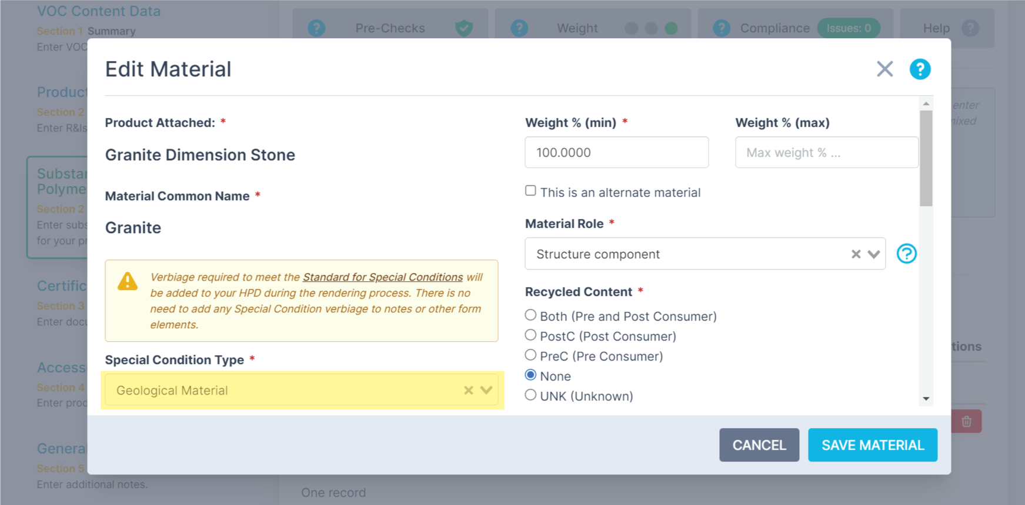Screen dimensions: 1025x505
Task: Open 'Standard for Special Conditions' link
Action: (383, 277)
